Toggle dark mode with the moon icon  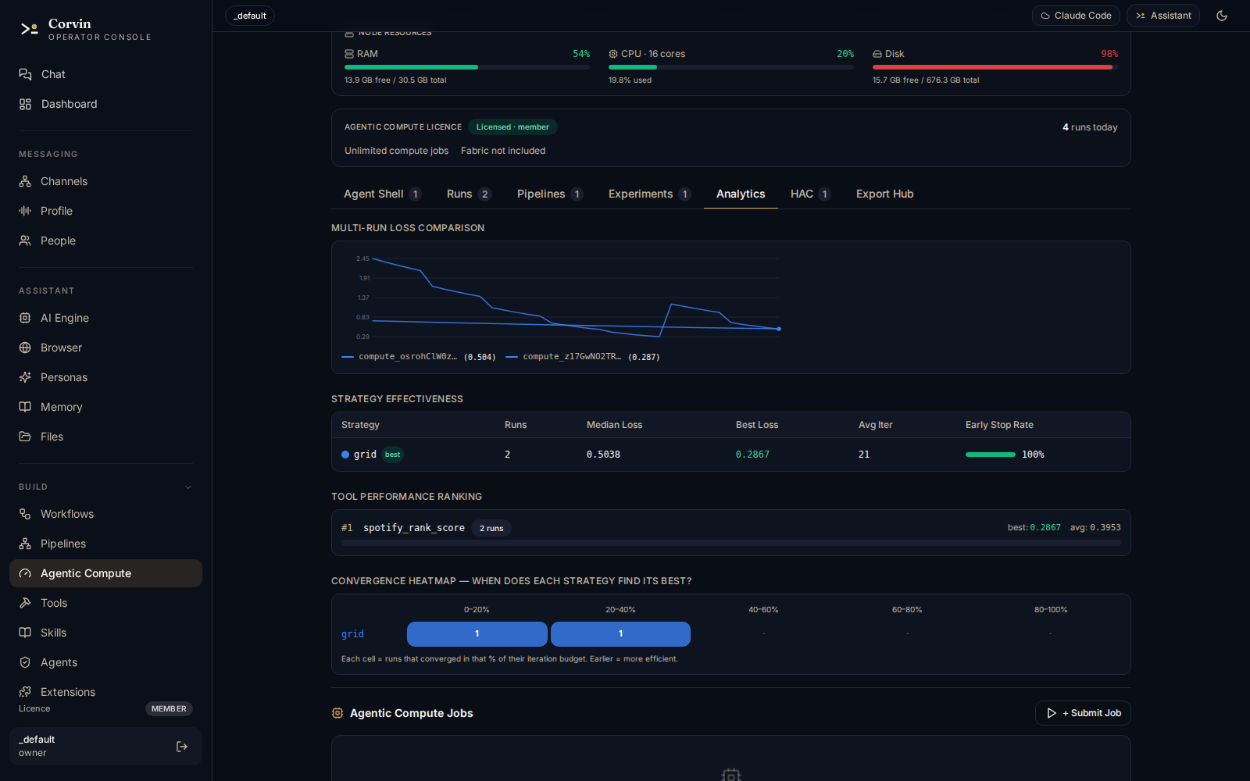click(x=1222, y=16)
